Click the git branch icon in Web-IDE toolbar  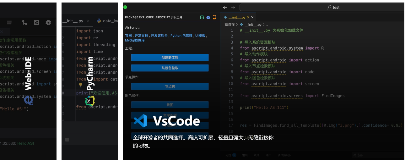[x=25, y=22]
